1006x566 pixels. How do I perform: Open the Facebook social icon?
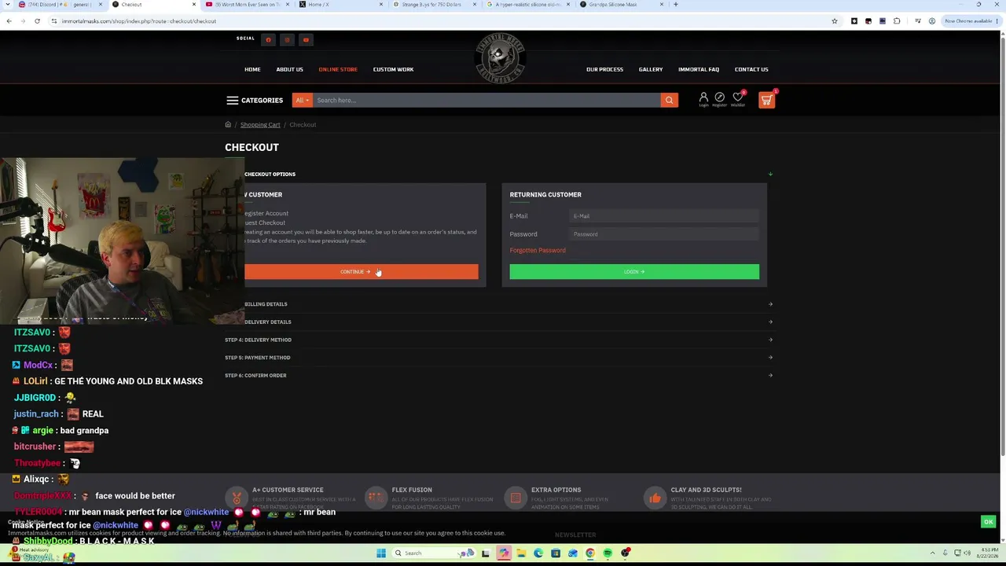pyautogui.click(x=268, y=40)
